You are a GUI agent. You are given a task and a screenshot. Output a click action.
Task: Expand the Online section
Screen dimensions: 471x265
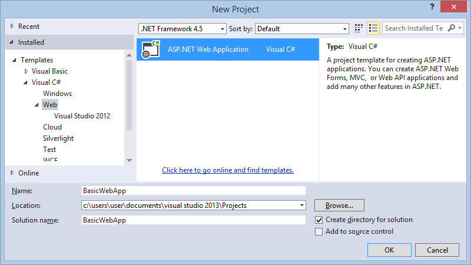tap(12, 173)
